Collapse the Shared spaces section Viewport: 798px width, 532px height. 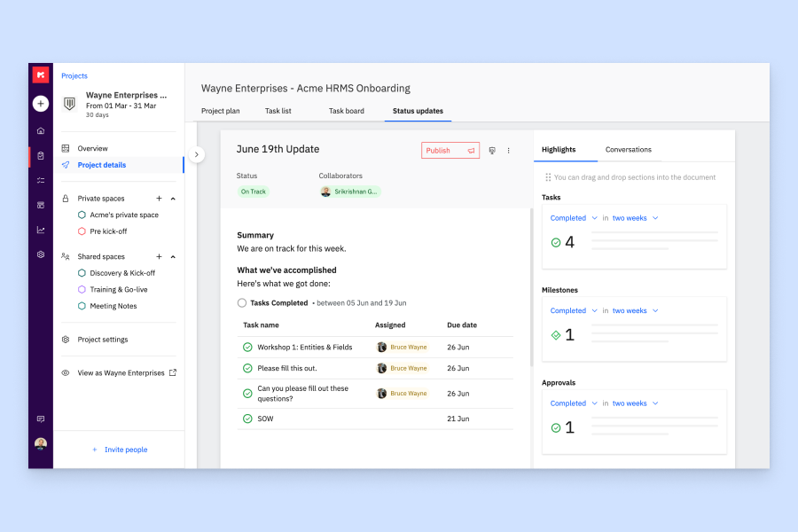tap(173, 256)
